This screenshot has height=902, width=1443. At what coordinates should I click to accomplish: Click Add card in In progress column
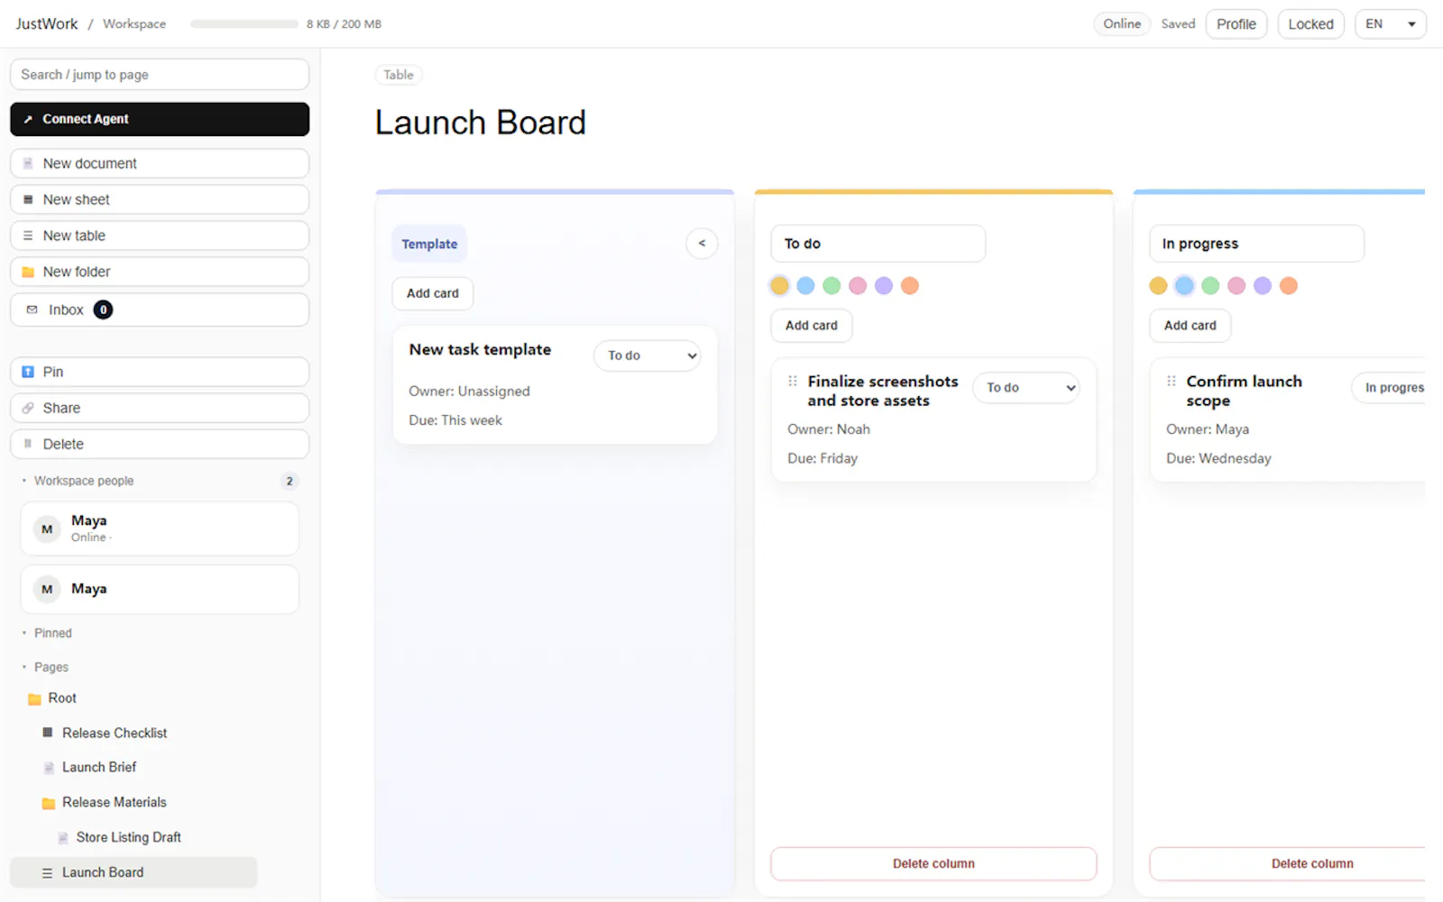[x=1190, y=326]
